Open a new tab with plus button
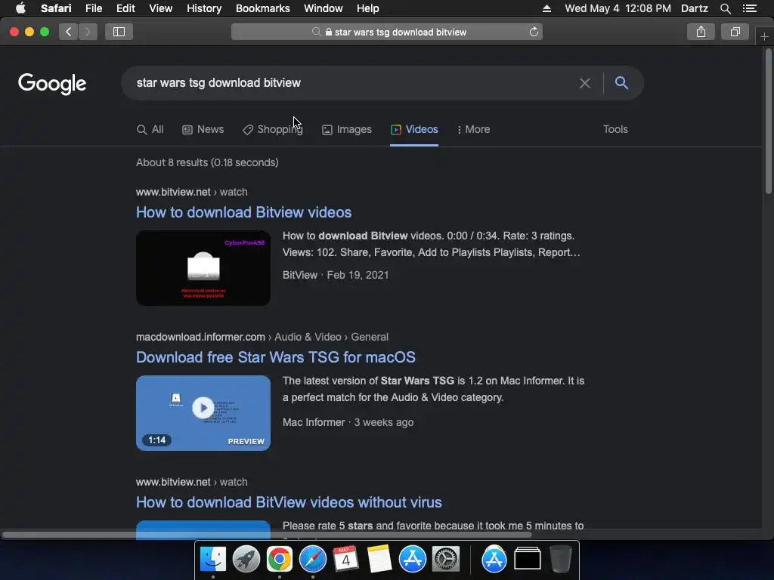This screenshot has width=774, height=580. click(x=764, y=37)
